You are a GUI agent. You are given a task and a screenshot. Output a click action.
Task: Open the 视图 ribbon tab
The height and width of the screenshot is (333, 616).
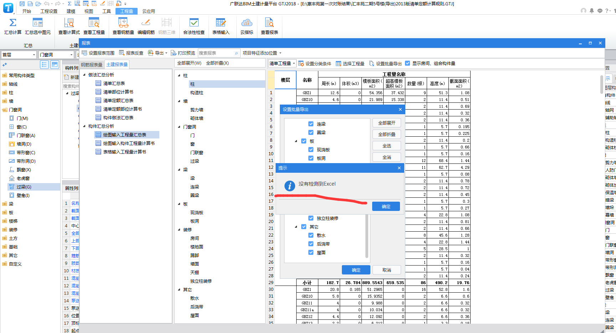click(x=89, y=11)
